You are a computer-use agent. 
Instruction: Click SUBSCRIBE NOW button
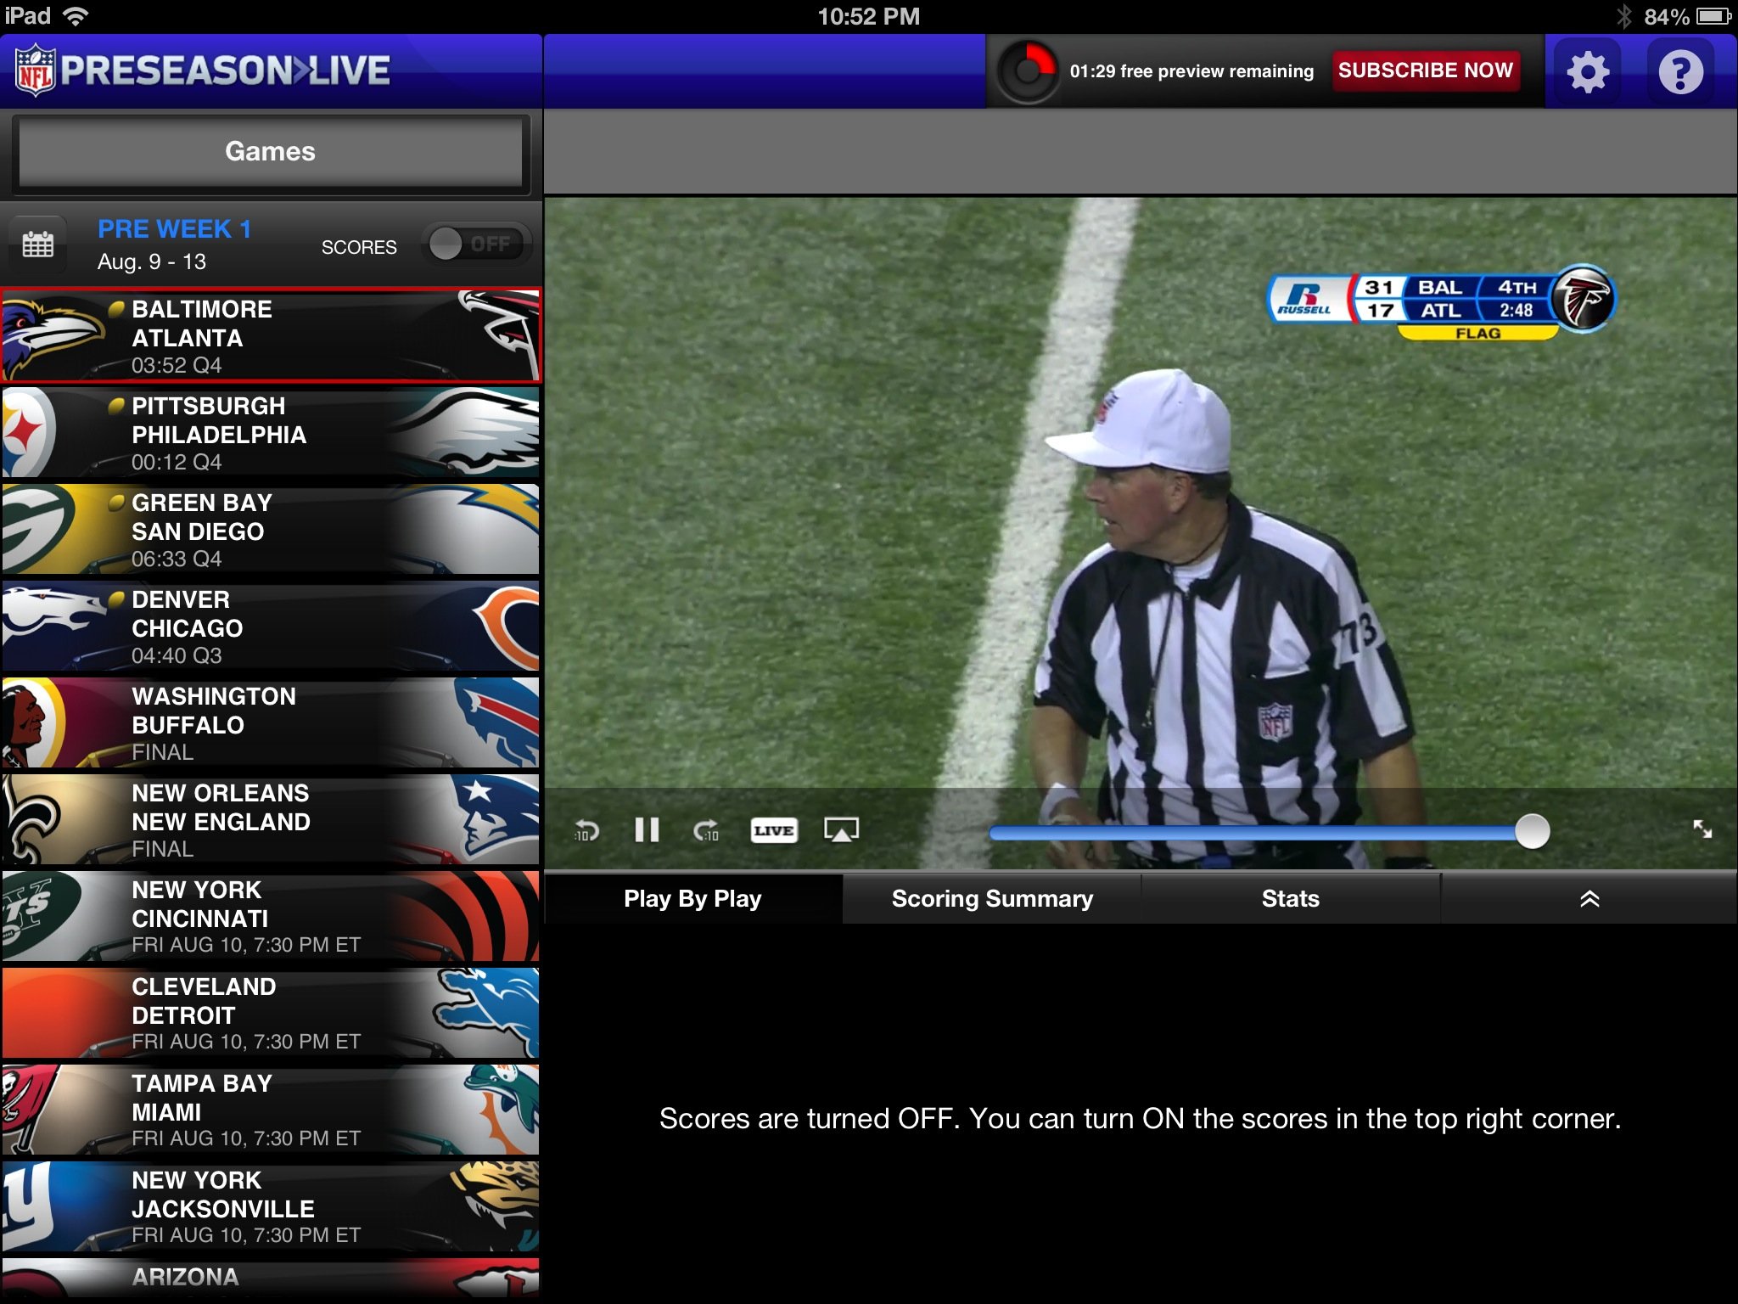pyautogui.click(x=1426, y=70)
